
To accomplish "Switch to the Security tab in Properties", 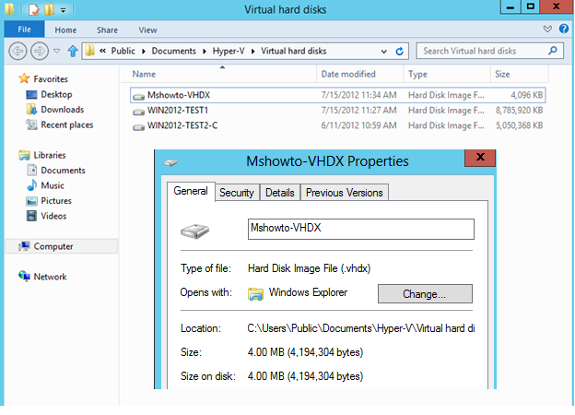I will (x=237, y=192).
